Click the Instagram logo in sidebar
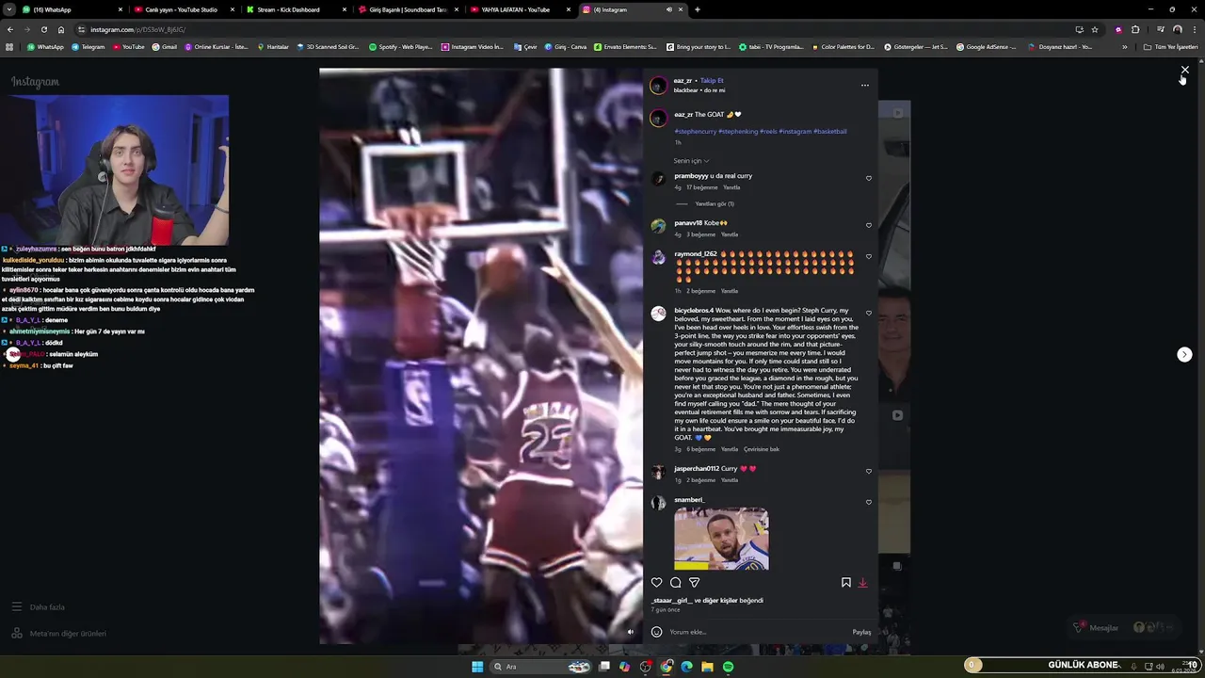This screenshot has height=678, width=1205. pyautogui.click(x=35, y=82)
